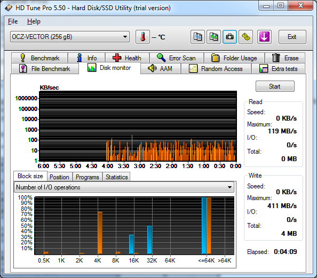Viewport: 317px width, 278px height.
Task: Click the copy screenshot to clipboard icon
Action: click(x=213, y=37)
